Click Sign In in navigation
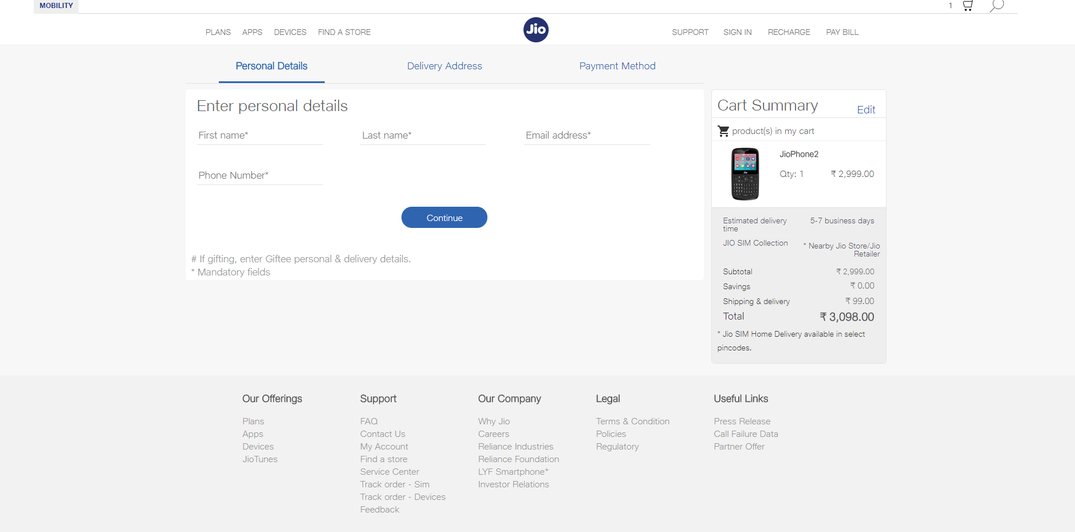 (x=737, y=32)
